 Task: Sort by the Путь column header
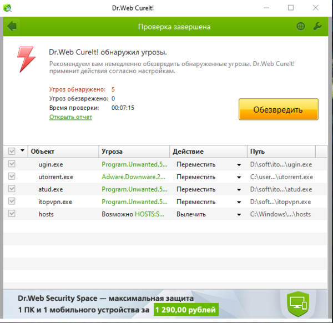pos(281,152)
